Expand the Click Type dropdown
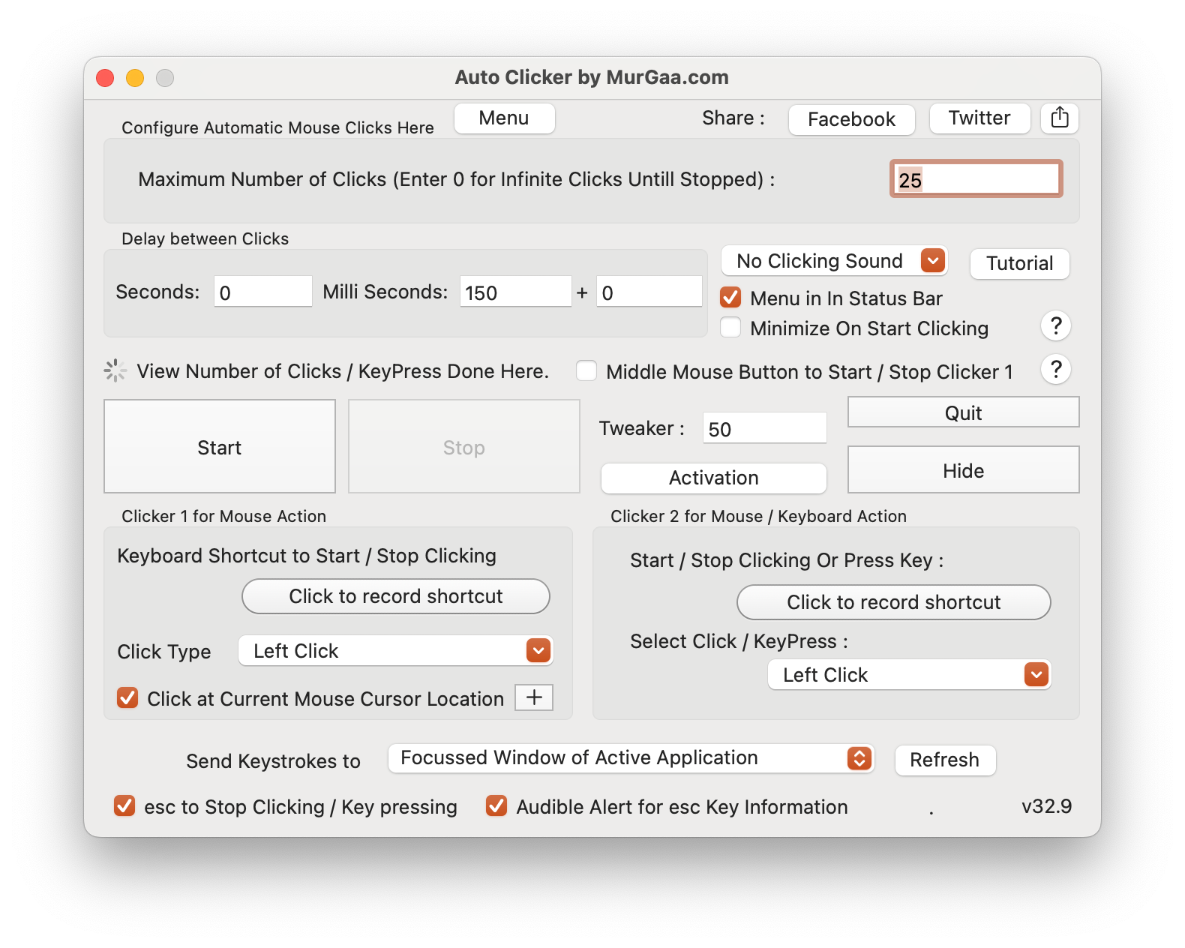Viewport: 1185px width, 948px height. click(395, 650)
